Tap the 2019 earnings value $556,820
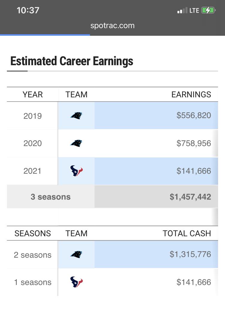Screen dimensions: 225x320 (193, 115)
